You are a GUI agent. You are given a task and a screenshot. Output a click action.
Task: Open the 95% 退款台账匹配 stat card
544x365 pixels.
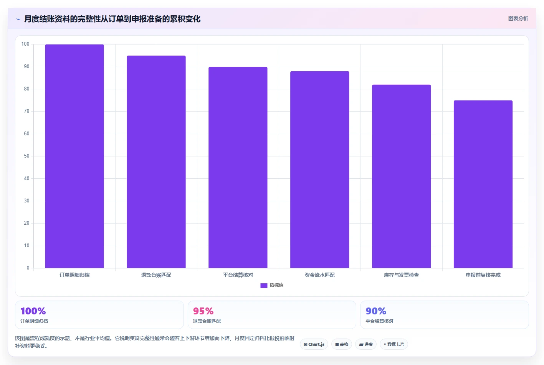coord(272,315)
